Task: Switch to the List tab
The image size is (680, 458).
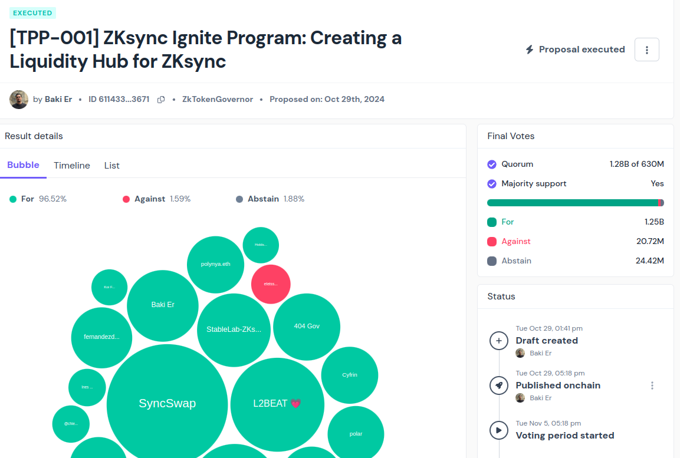Action: [x=112, y=166]
